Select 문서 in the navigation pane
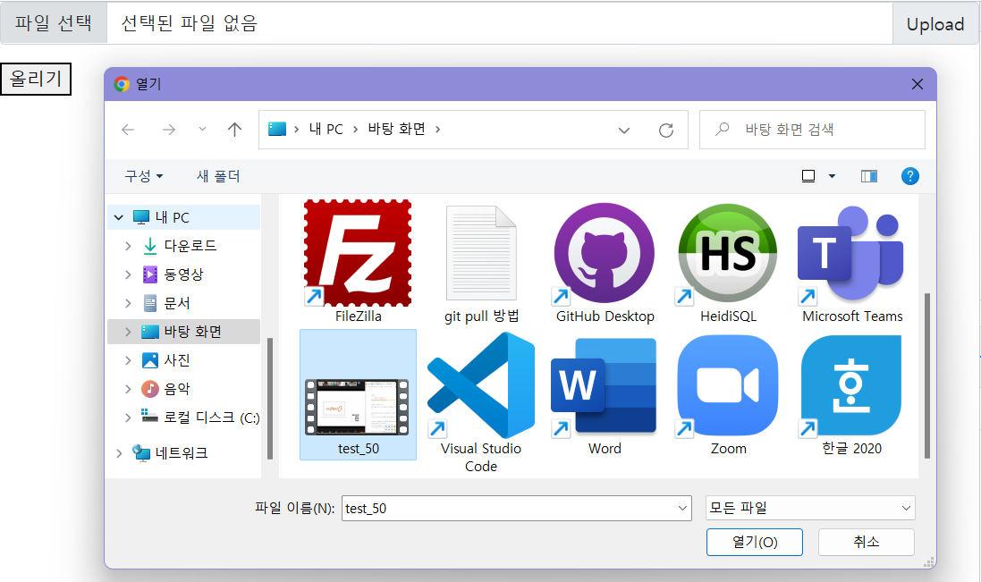Screen dimensions: 981x582 click(x=176, y=303)
